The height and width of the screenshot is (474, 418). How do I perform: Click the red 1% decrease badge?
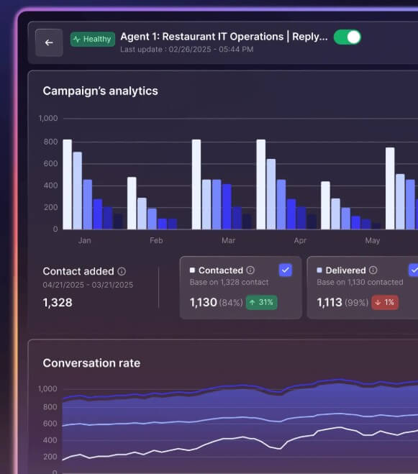[x=385, y=302]
